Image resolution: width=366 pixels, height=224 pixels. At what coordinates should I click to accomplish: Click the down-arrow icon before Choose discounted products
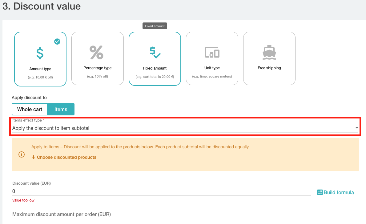(x=33, y=157)
